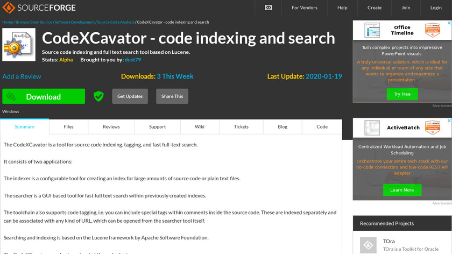Click Join in the header
The height and width of the screenshot is (254, 452).
406,8
